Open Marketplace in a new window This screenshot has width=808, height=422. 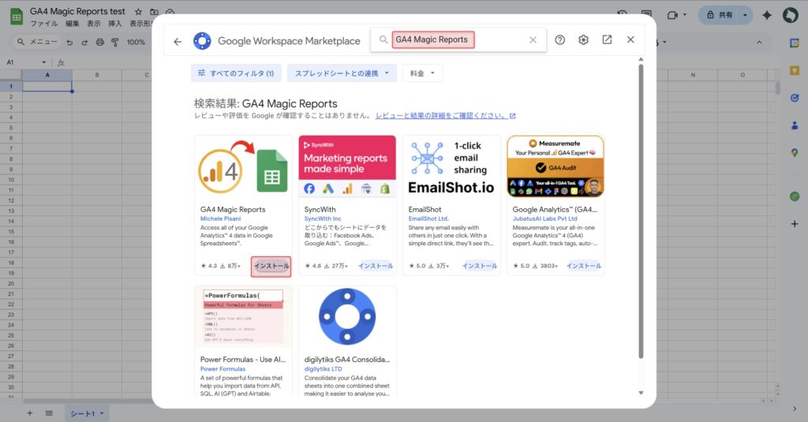(x=607, y=40)
